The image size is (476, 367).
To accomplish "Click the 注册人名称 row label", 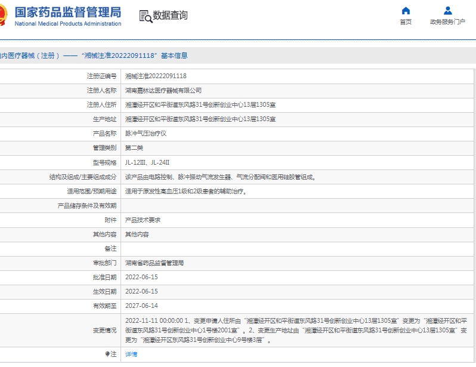I will pos(101,90).
